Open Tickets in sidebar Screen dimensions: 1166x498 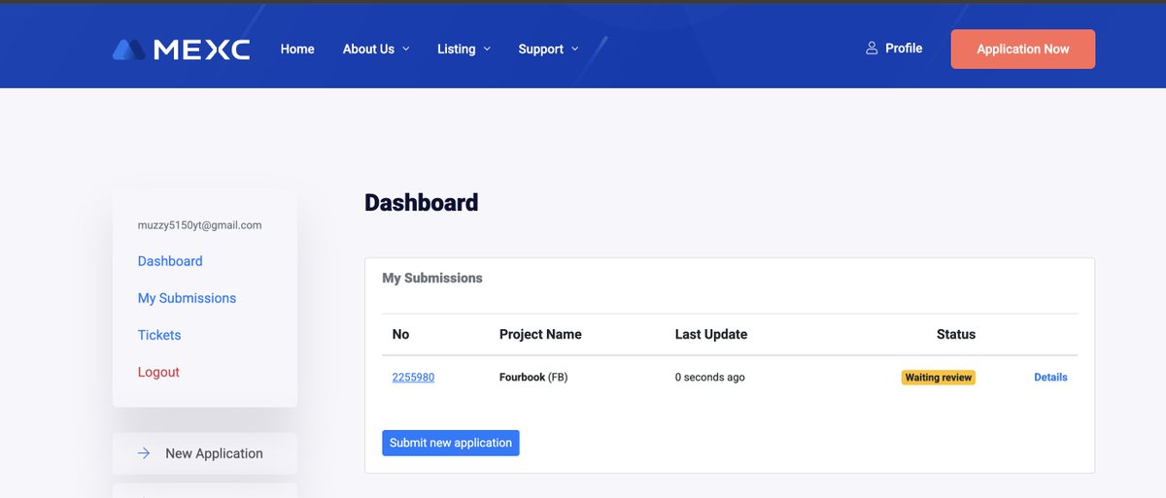coord(159,335)
